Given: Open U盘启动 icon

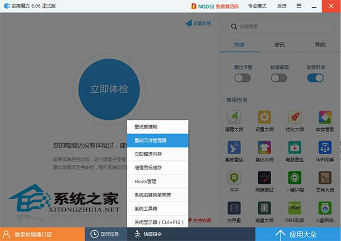Looking at the screenshot, I should tap(325, 208).
